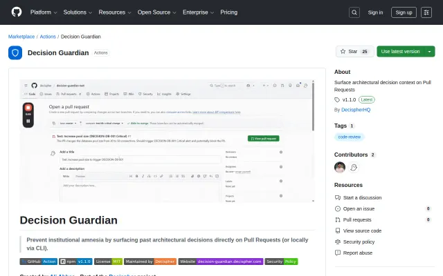Expand the Platform menu
Image resolution: width=443 pixels, height=276 pixels.
[x=44, y=12]
